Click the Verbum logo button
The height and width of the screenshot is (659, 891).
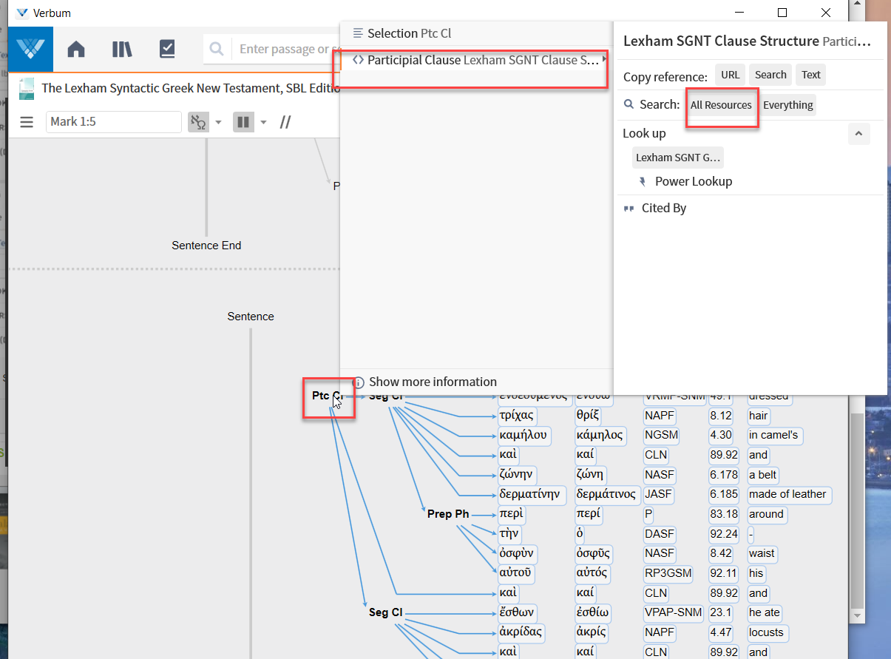coord(30,49)
